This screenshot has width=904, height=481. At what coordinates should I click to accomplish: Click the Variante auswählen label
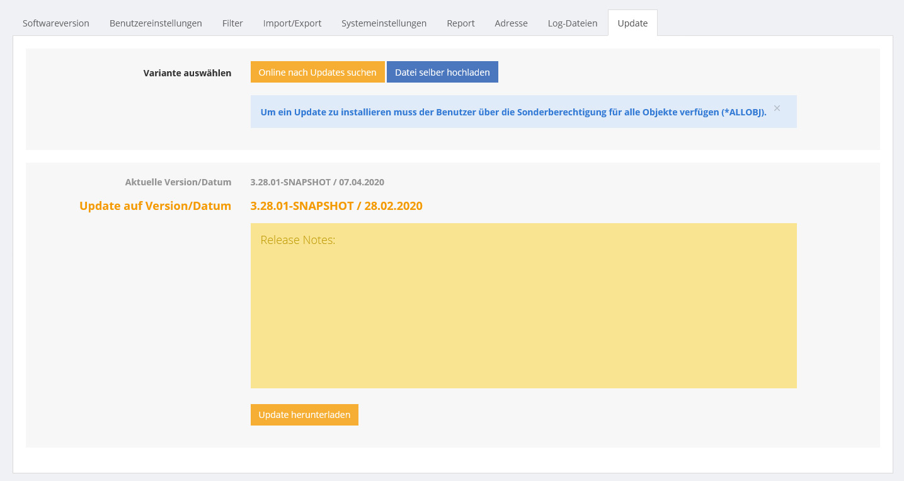coord(187,73)
